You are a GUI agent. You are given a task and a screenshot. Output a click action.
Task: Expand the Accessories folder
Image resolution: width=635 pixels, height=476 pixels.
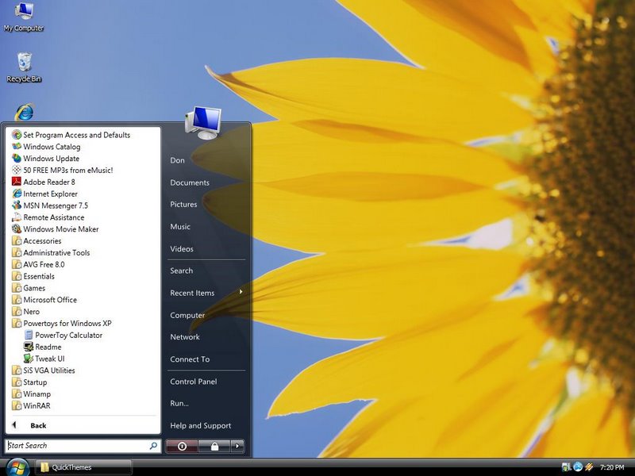[37, 241]
